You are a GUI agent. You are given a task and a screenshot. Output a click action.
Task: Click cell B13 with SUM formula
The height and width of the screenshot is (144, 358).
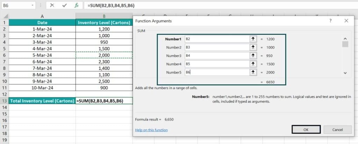[104, 101]
